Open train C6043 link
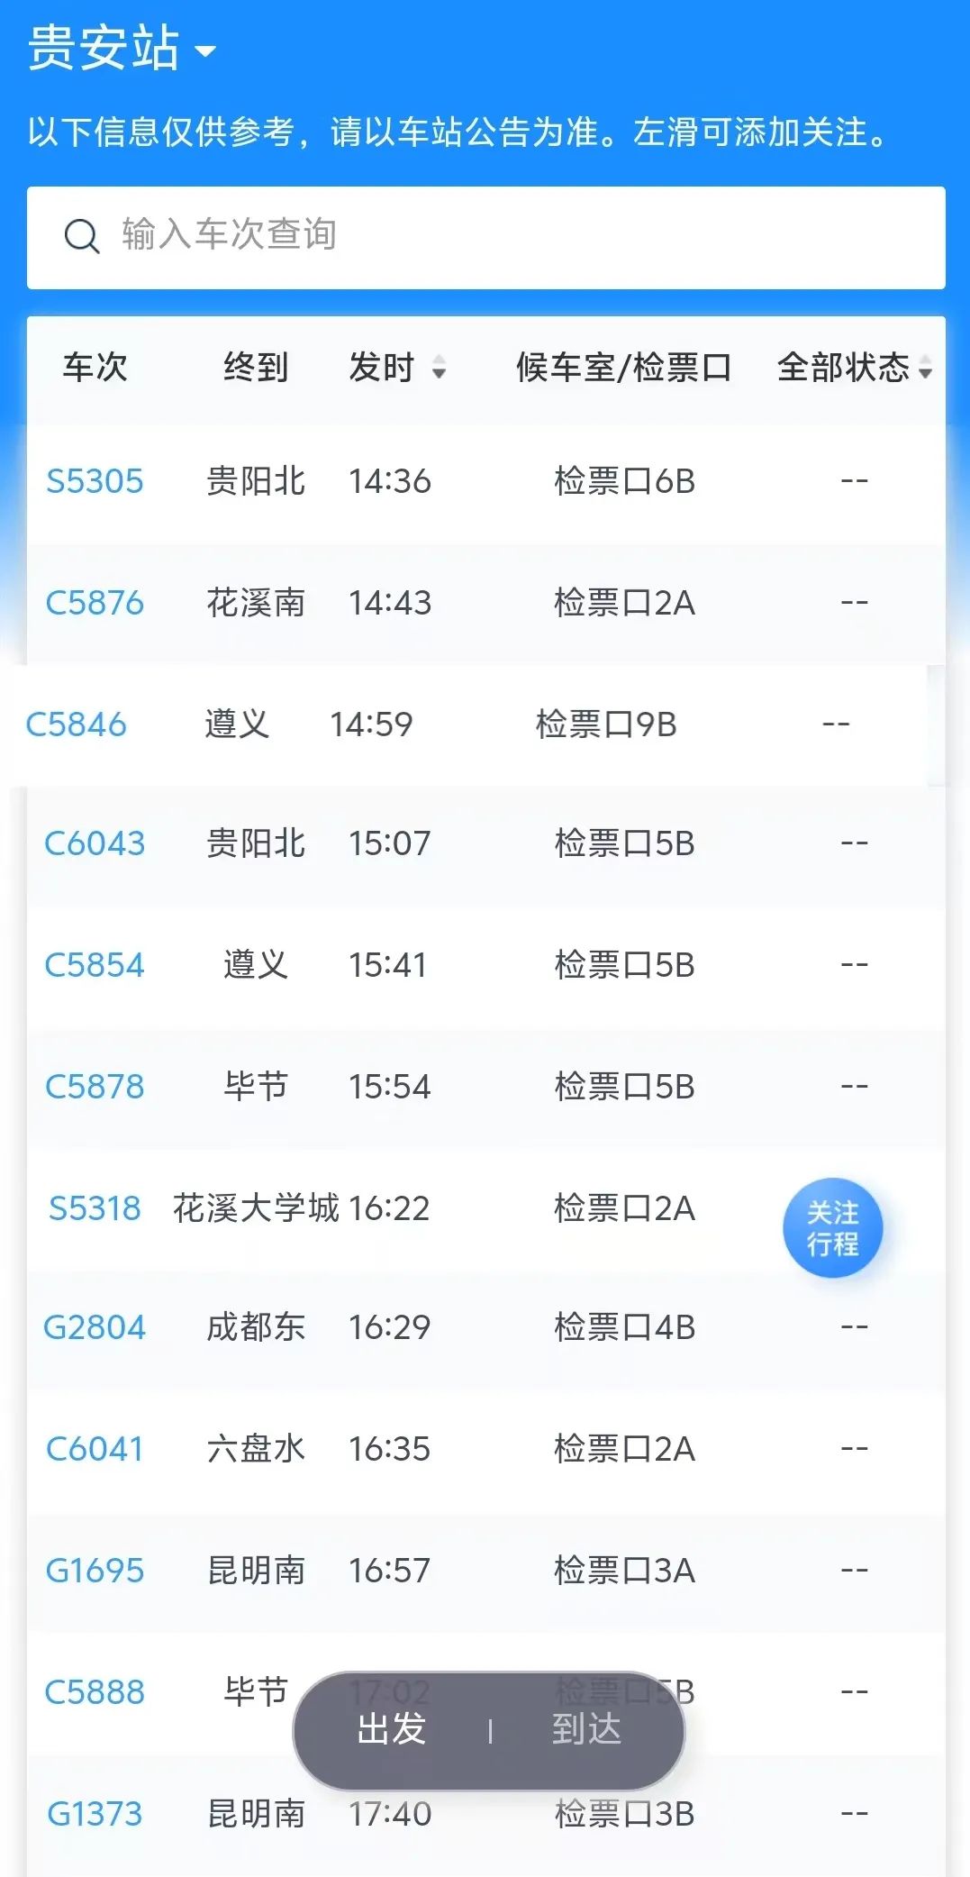This screenshot has width=970, height=1877. (x=95, y=843)
